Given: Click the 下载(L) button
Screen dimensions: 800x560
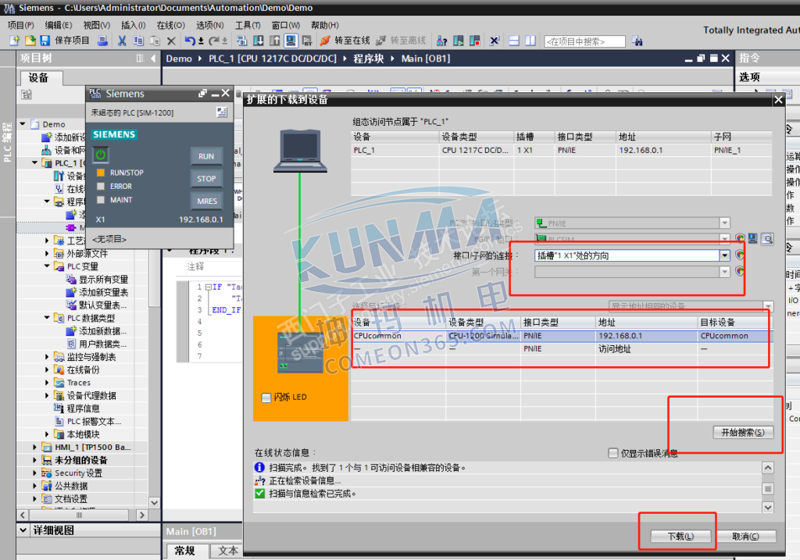Looking at the screenshot, I should point(680,537).
